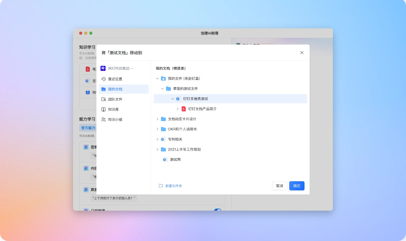
Task: Click the 钉钉文档产品简介 PDF icon
Action: pyautogui.click(x=184, y=109)
